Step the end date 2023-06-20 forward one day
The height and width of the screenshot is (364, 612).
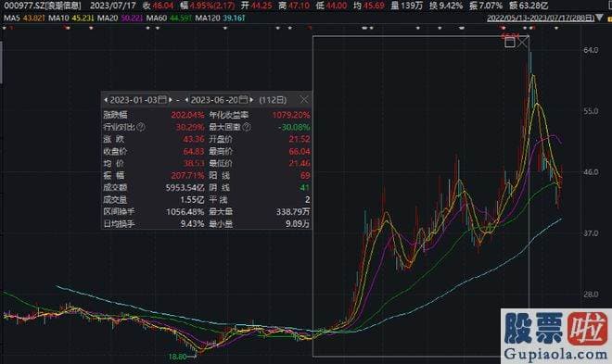[x=251, y=100]
